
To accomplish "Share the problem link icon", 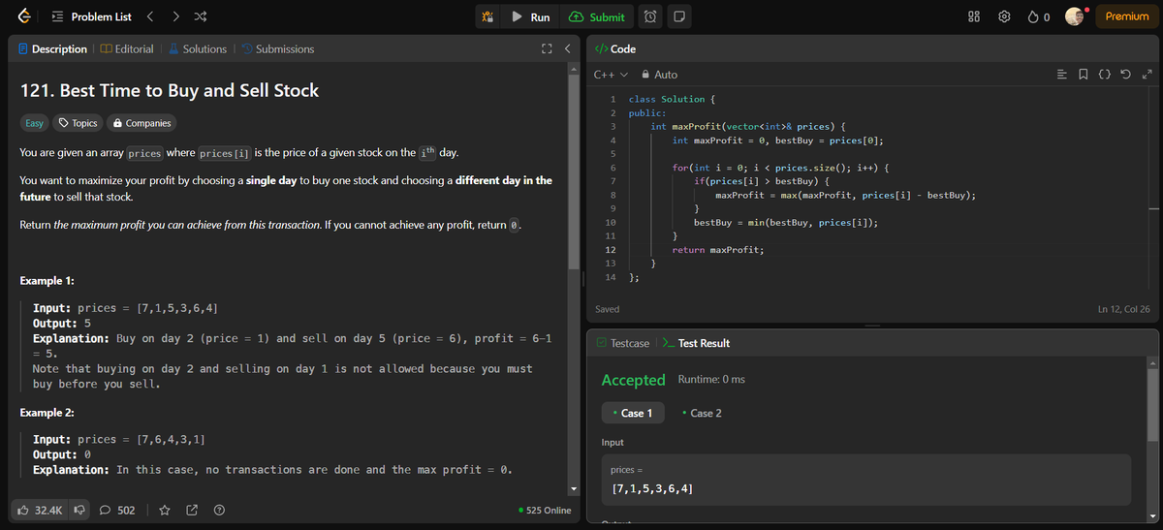I will pos(192,510).
